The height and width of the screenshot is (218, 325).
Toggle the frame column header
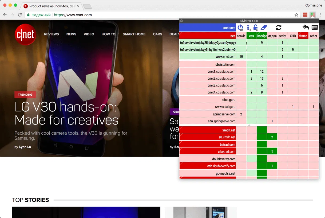(x=303, y=36)
